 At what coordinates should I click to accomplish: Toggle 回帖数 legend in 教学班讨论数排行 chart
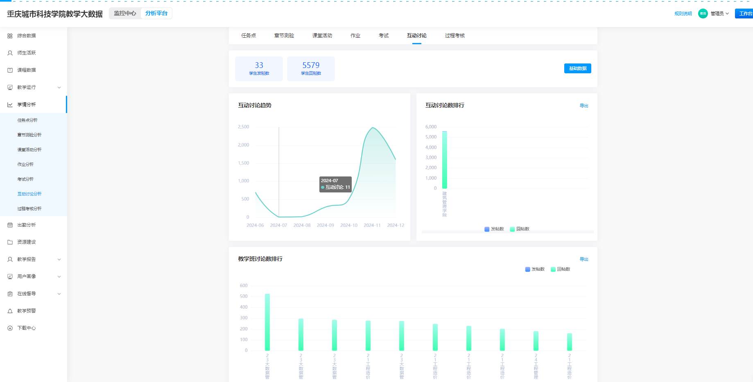[560, 269]
